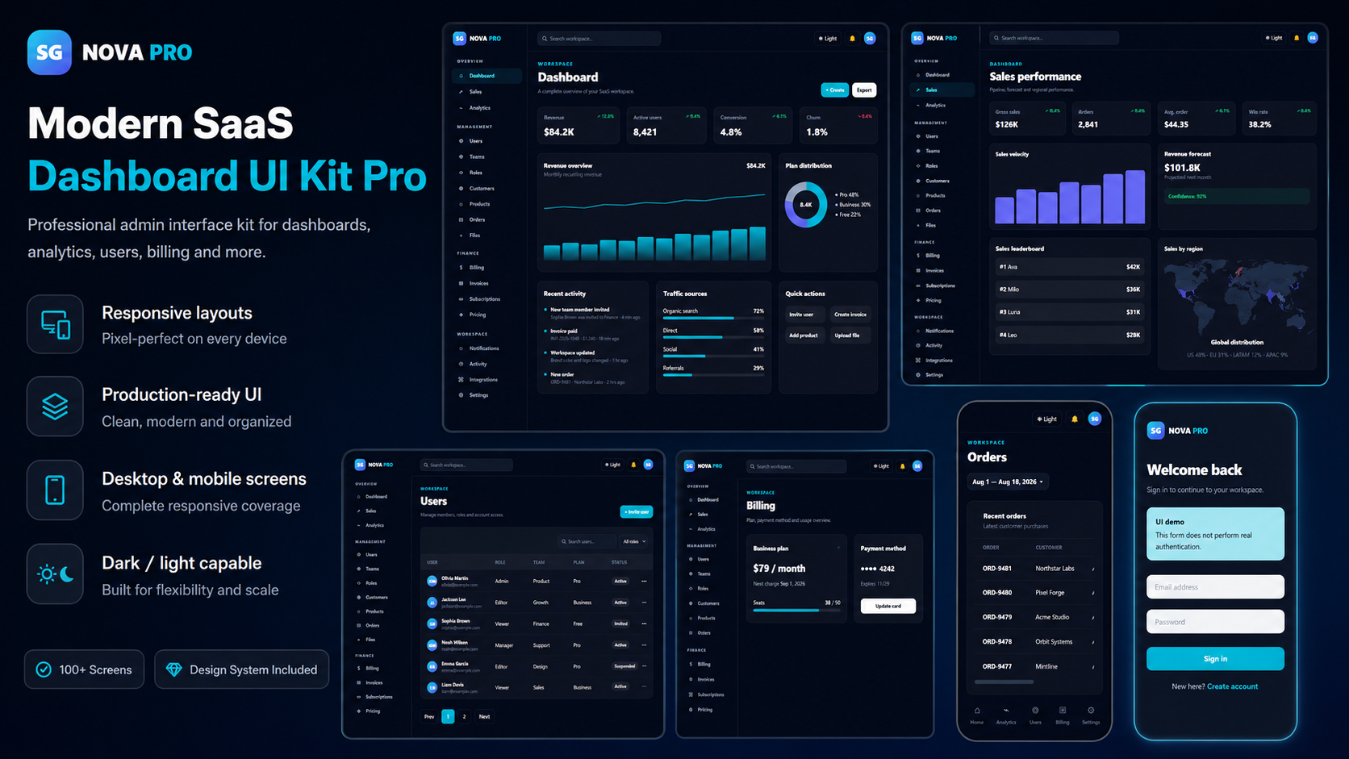
Task: Click the bell icon in the Users window
Action: 633,465
